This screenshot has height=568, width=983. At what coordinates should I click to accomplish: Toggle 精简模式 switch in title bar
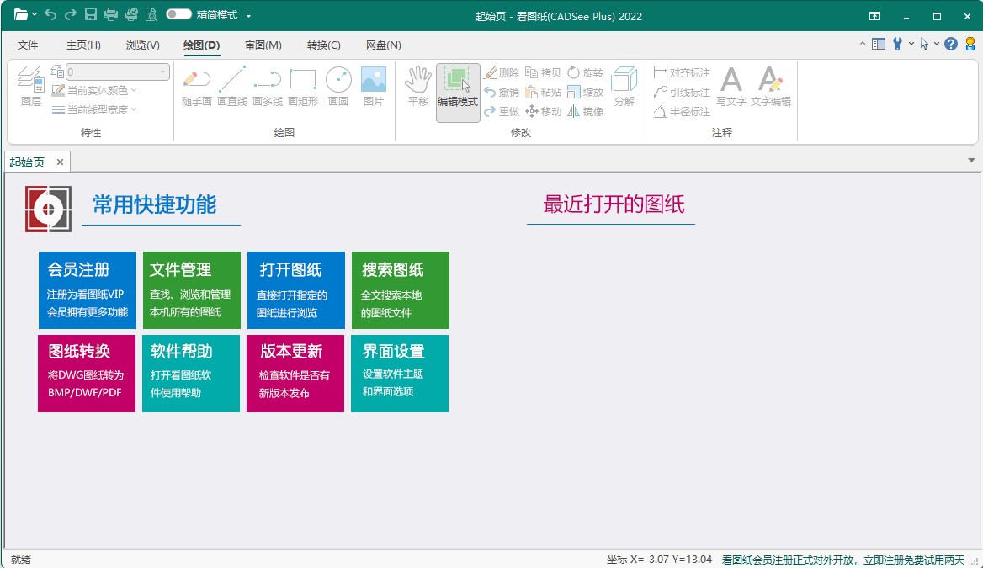coord(179,14)
